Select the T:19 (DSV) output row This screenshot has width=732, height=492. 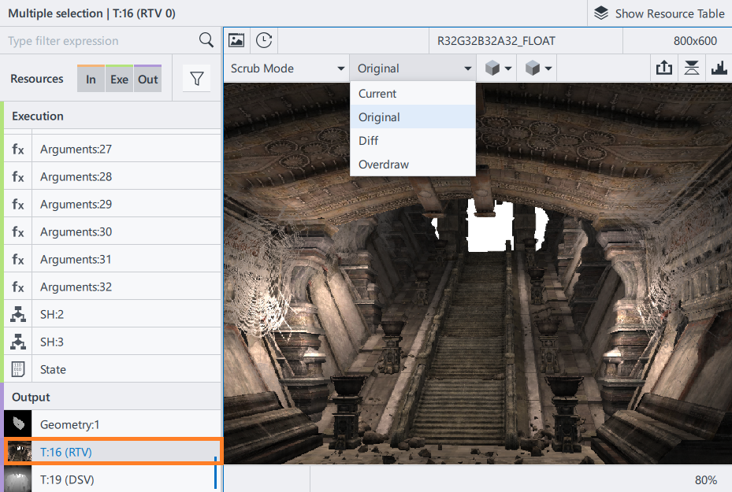113,479
